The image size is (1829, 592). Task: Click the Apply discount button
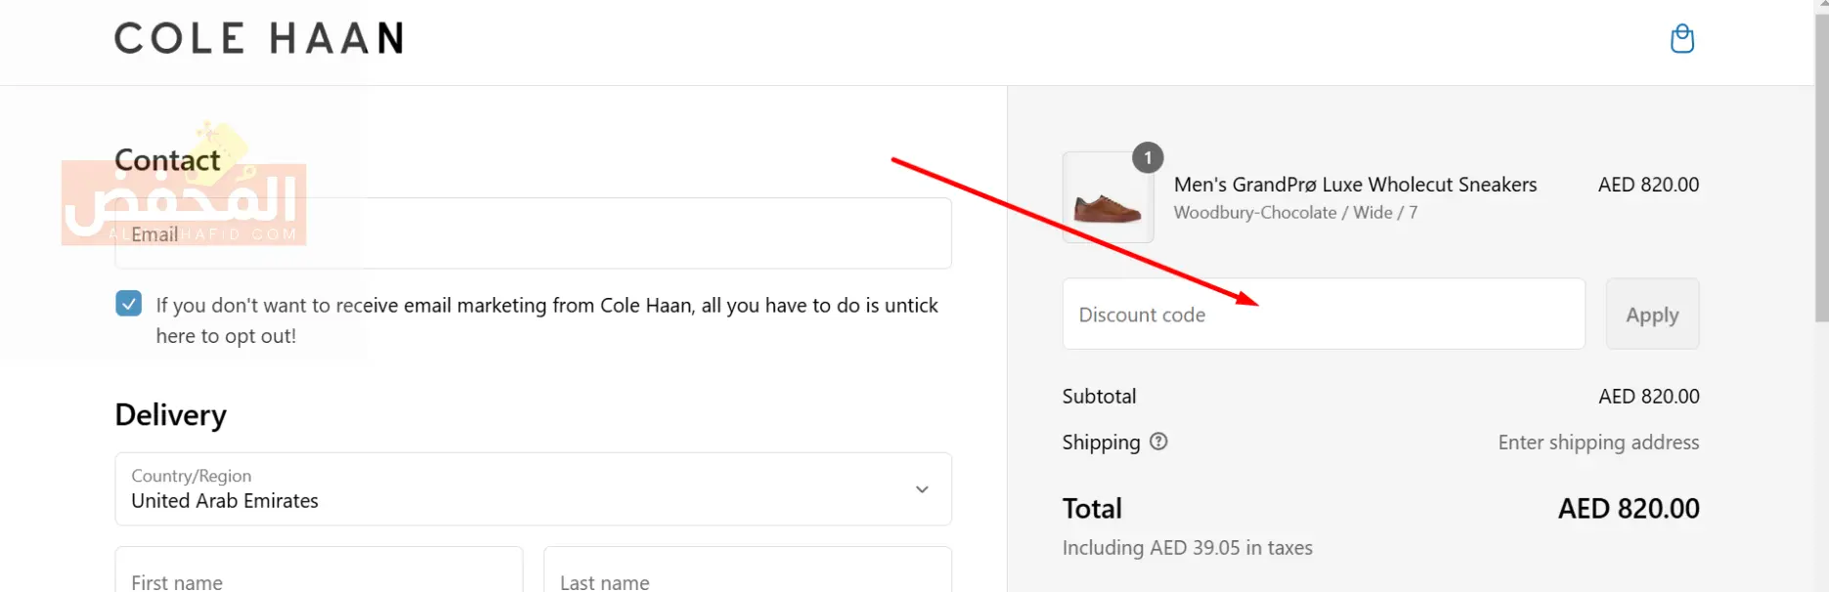[1652, 314]
